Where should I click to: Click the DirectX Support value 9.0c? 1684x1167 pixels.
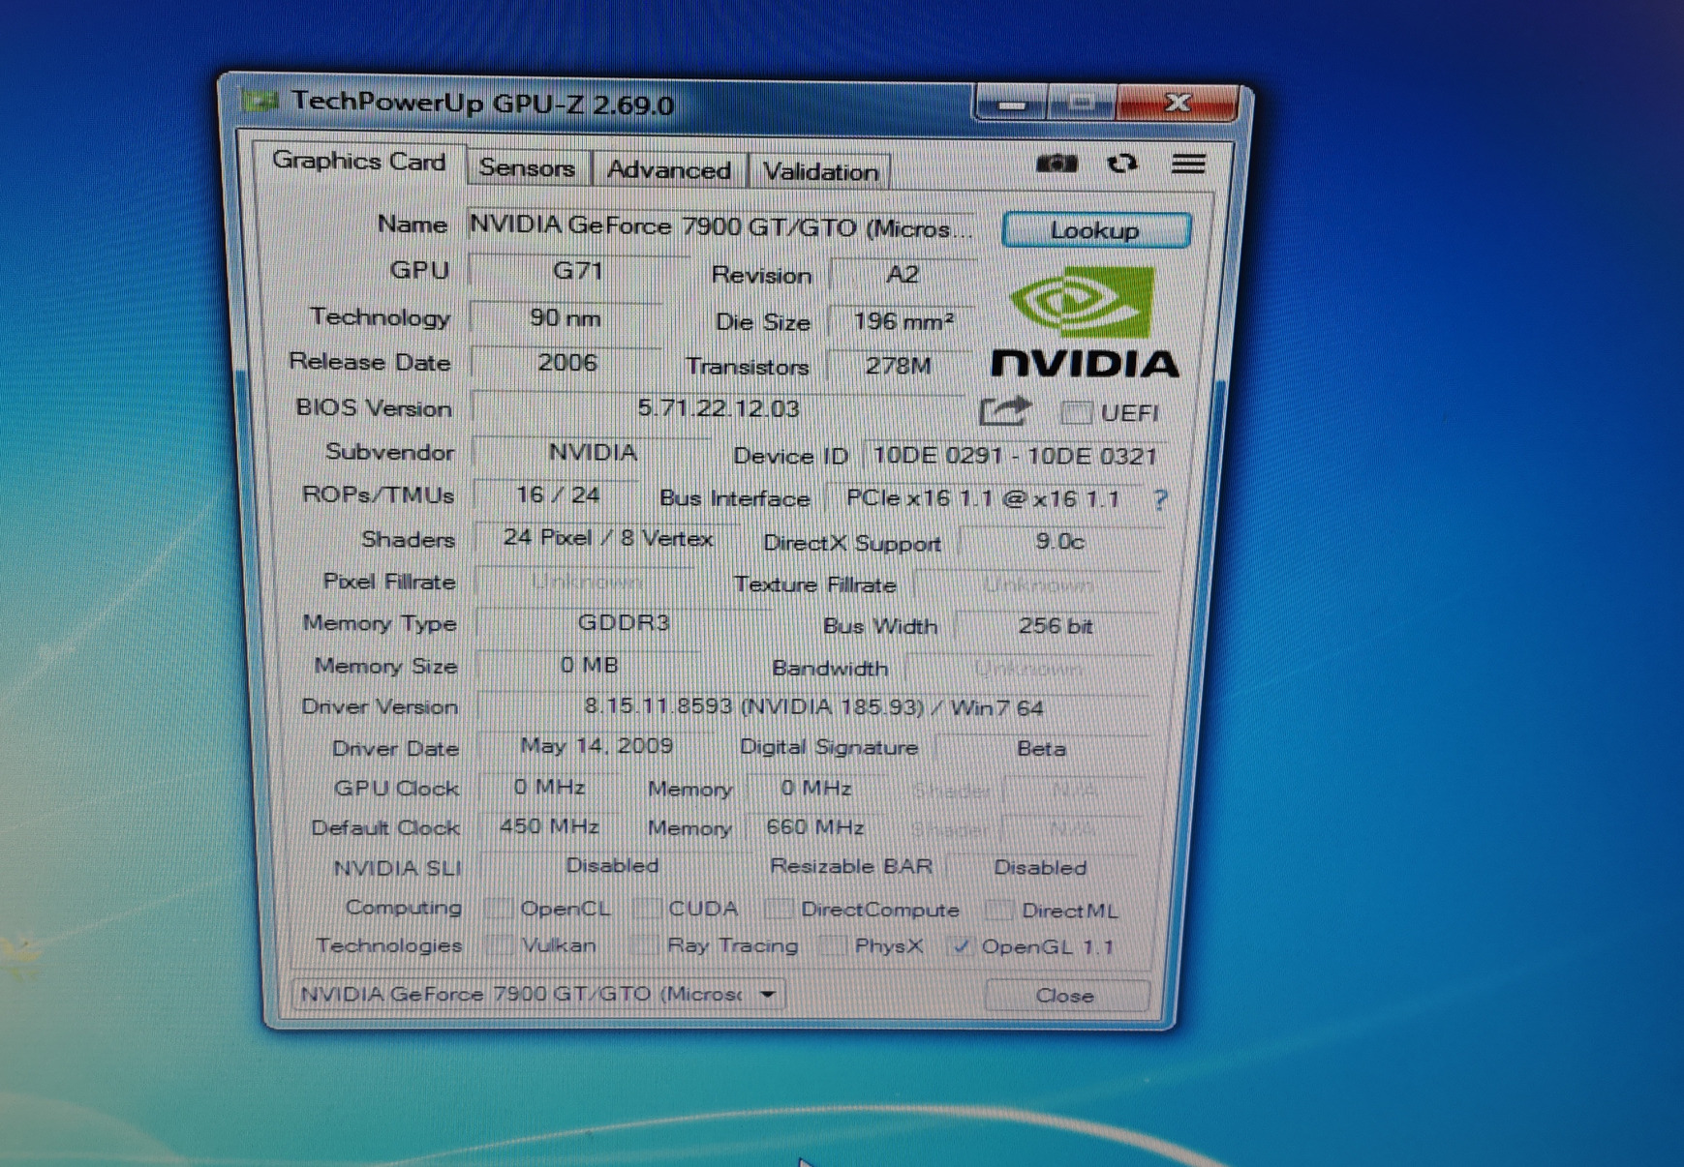tap(1059, 542)
